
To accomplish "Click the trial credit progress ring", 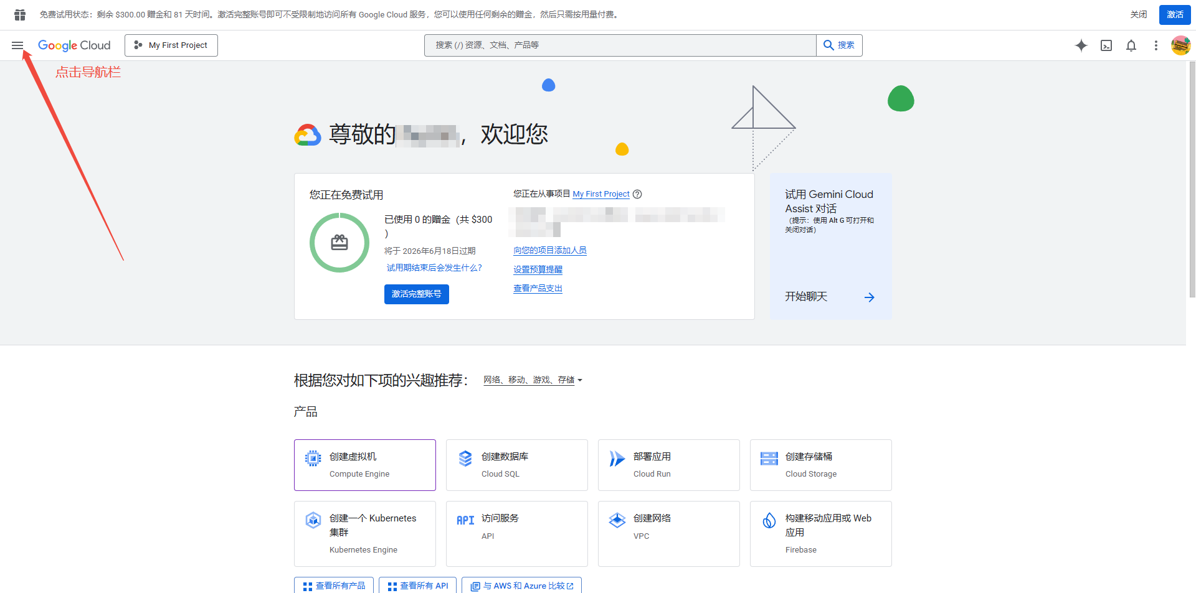I will pos(339,243).
